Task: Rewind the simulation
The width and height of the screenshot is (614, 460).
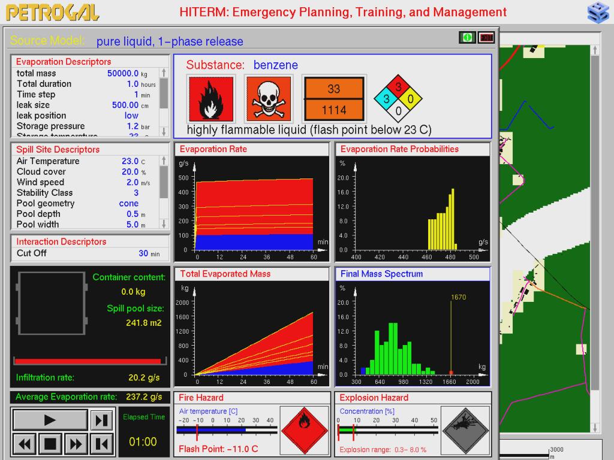Action: 24,444
